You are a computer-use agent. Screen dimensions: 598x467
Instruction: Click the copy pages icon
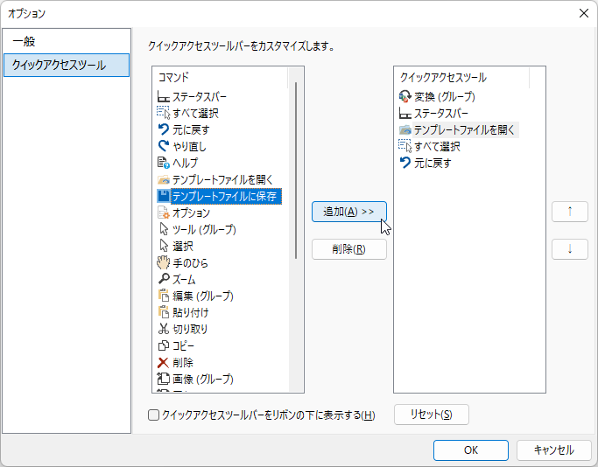click(163, 345)
